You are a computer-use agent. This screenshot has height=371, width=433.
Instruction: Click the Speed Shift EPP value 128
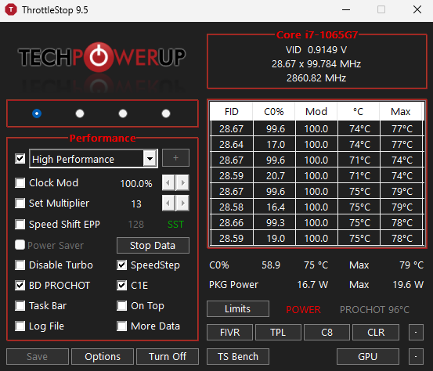pos(136,225)
